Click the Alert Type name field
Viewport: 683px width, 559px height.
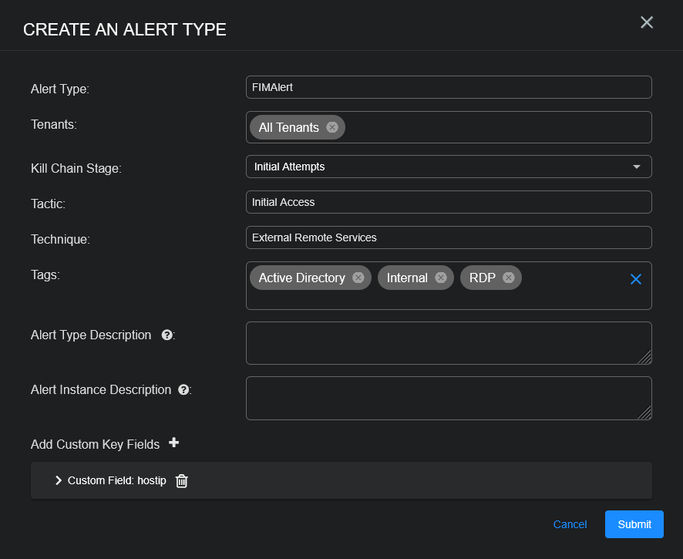pyautogui.click(x=449, y=87)
